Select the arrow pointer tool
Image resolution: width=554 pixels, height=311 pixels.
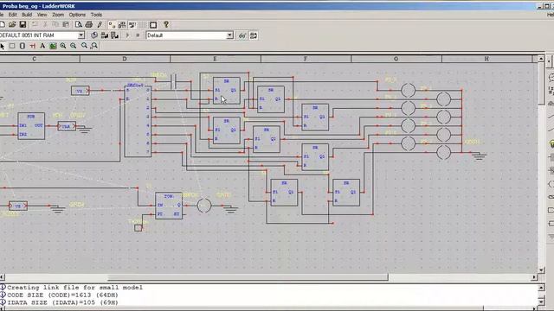point(3,46)
